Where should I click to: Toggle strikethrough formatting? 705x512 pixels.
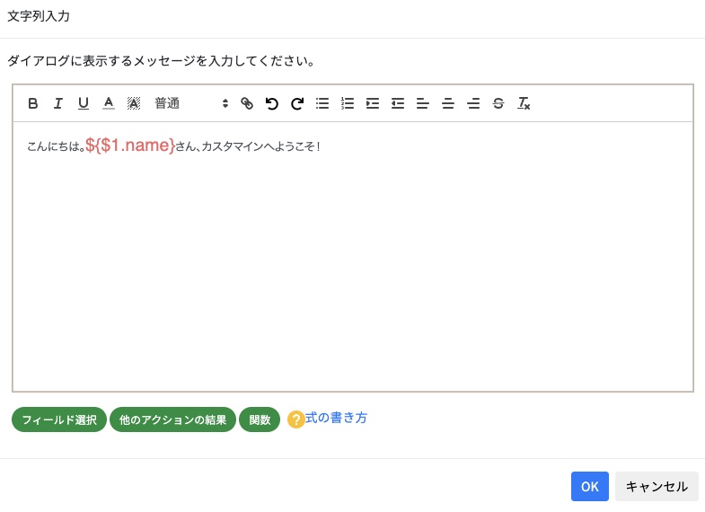(x=498, y=103)
